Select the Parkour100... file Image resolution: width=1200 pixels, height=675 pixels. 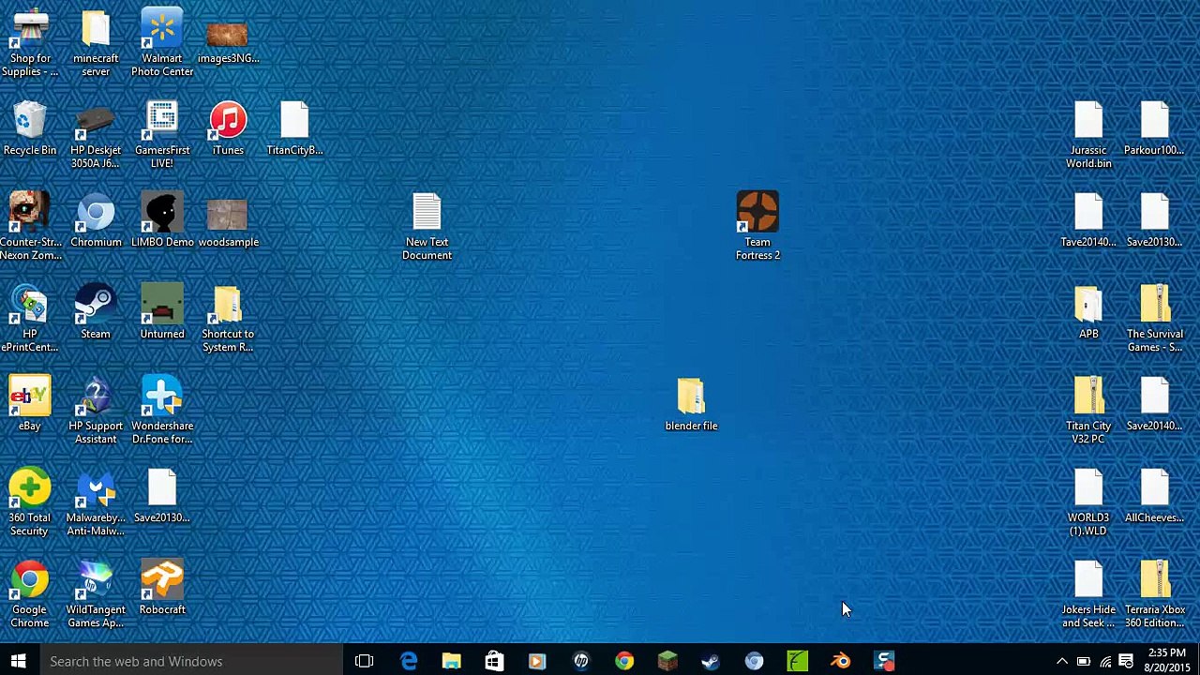pos(1155,129)
